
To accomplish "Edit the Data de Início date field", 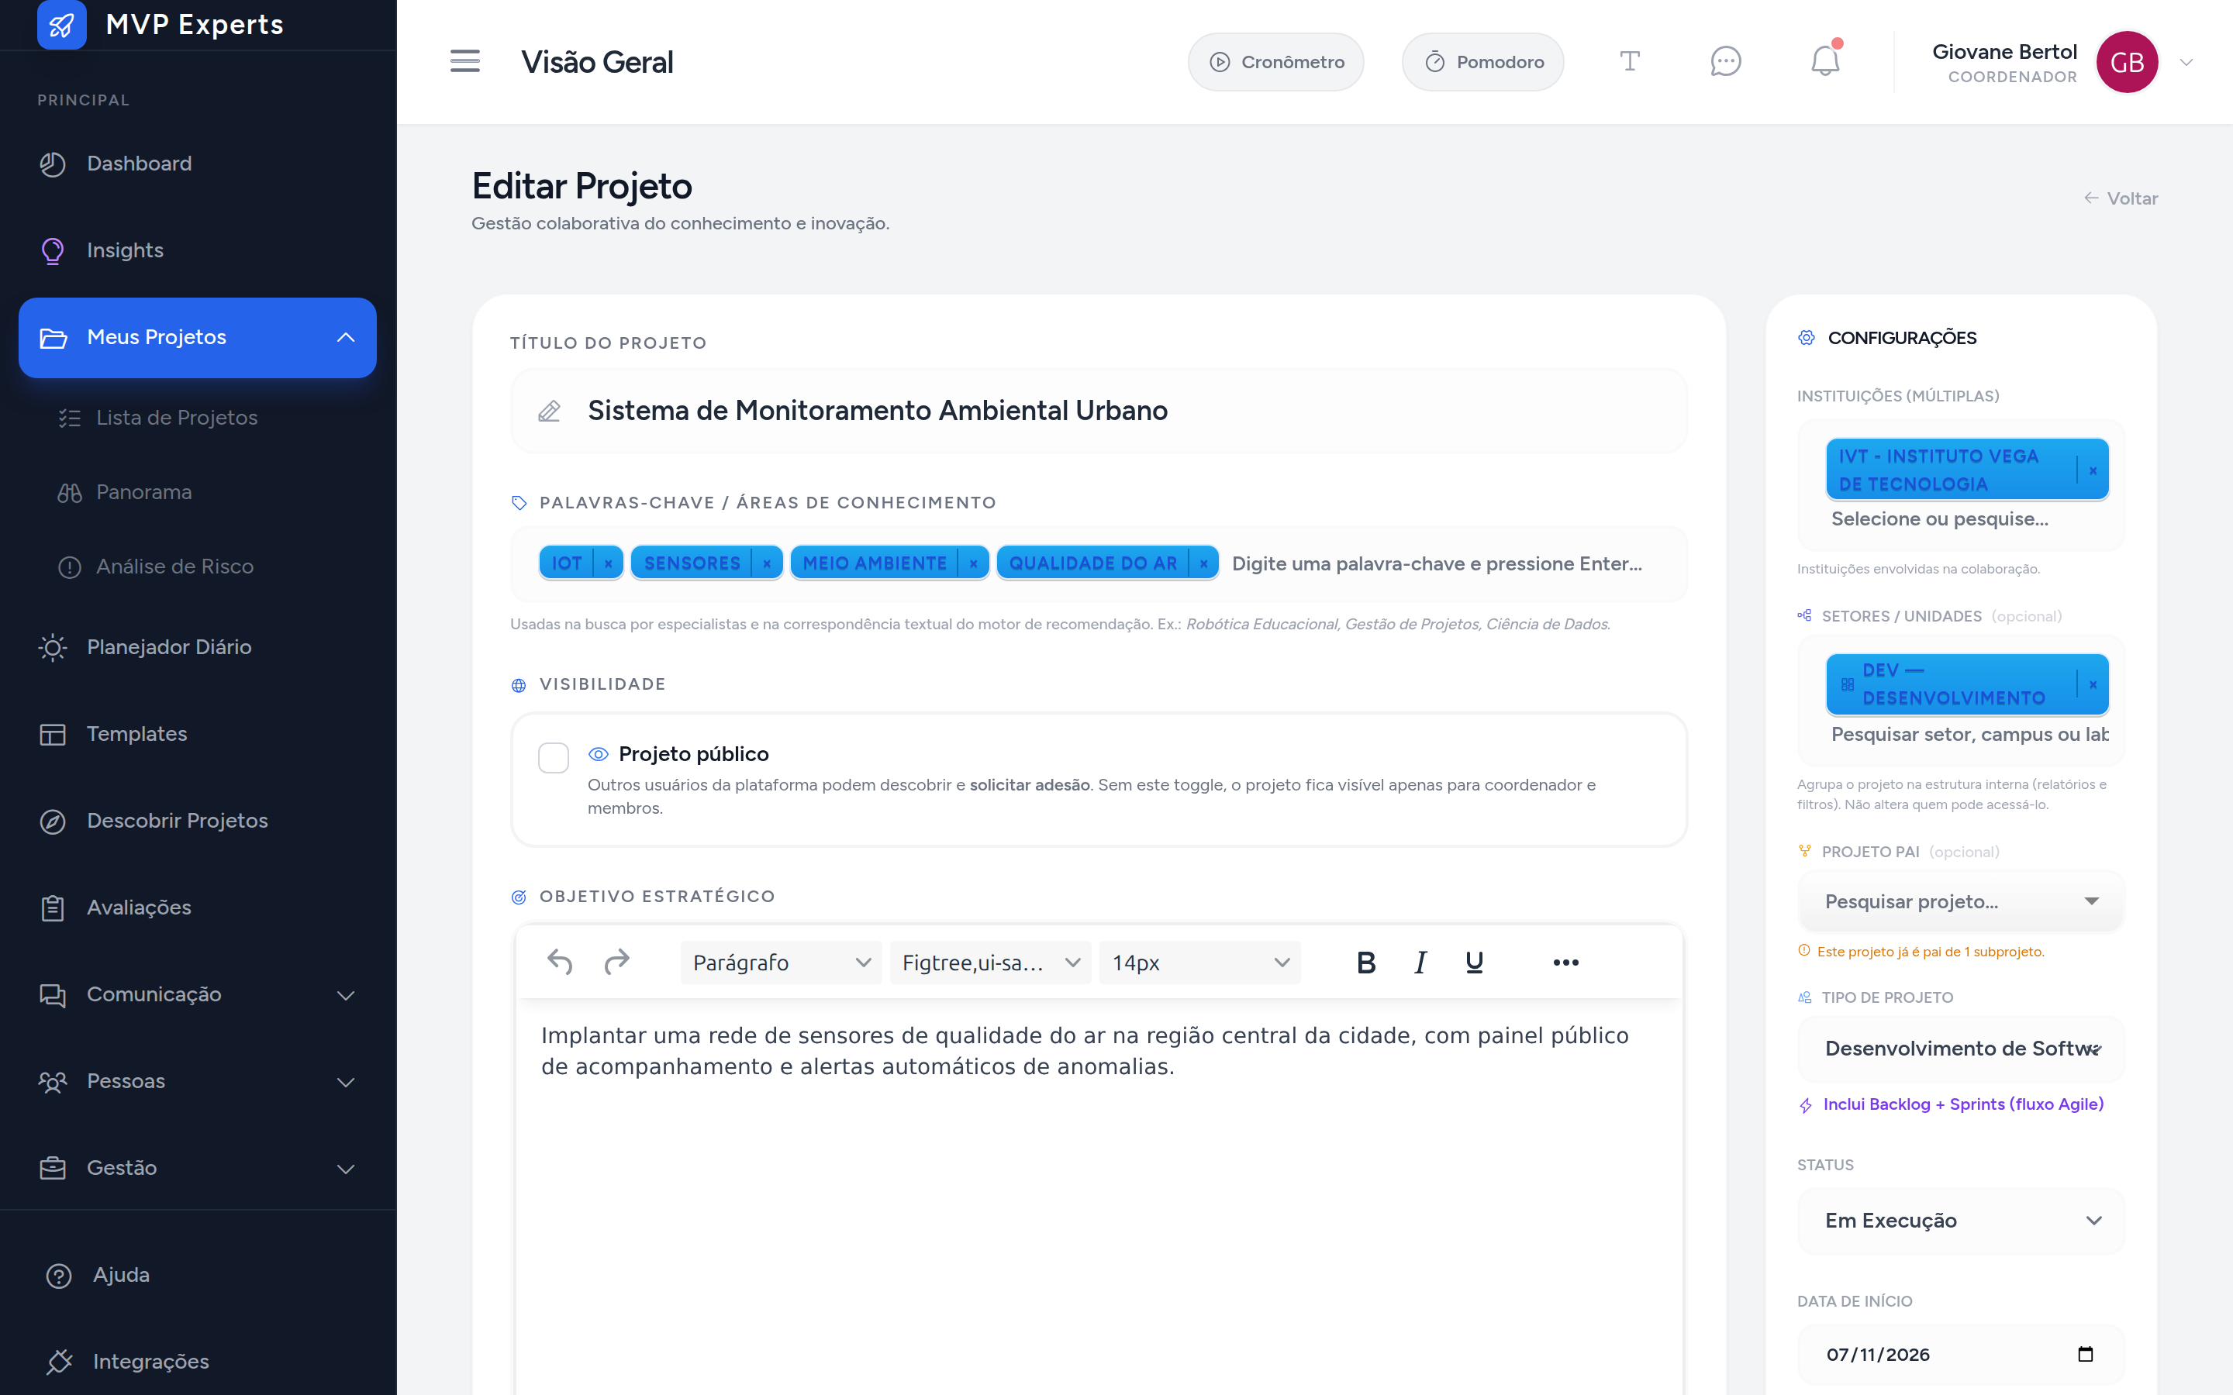I will 1961,1355.
